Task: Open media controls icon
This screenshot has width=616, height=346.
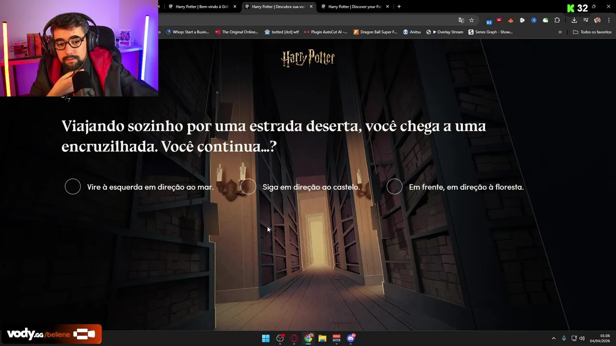Action: tap(586, 20)
